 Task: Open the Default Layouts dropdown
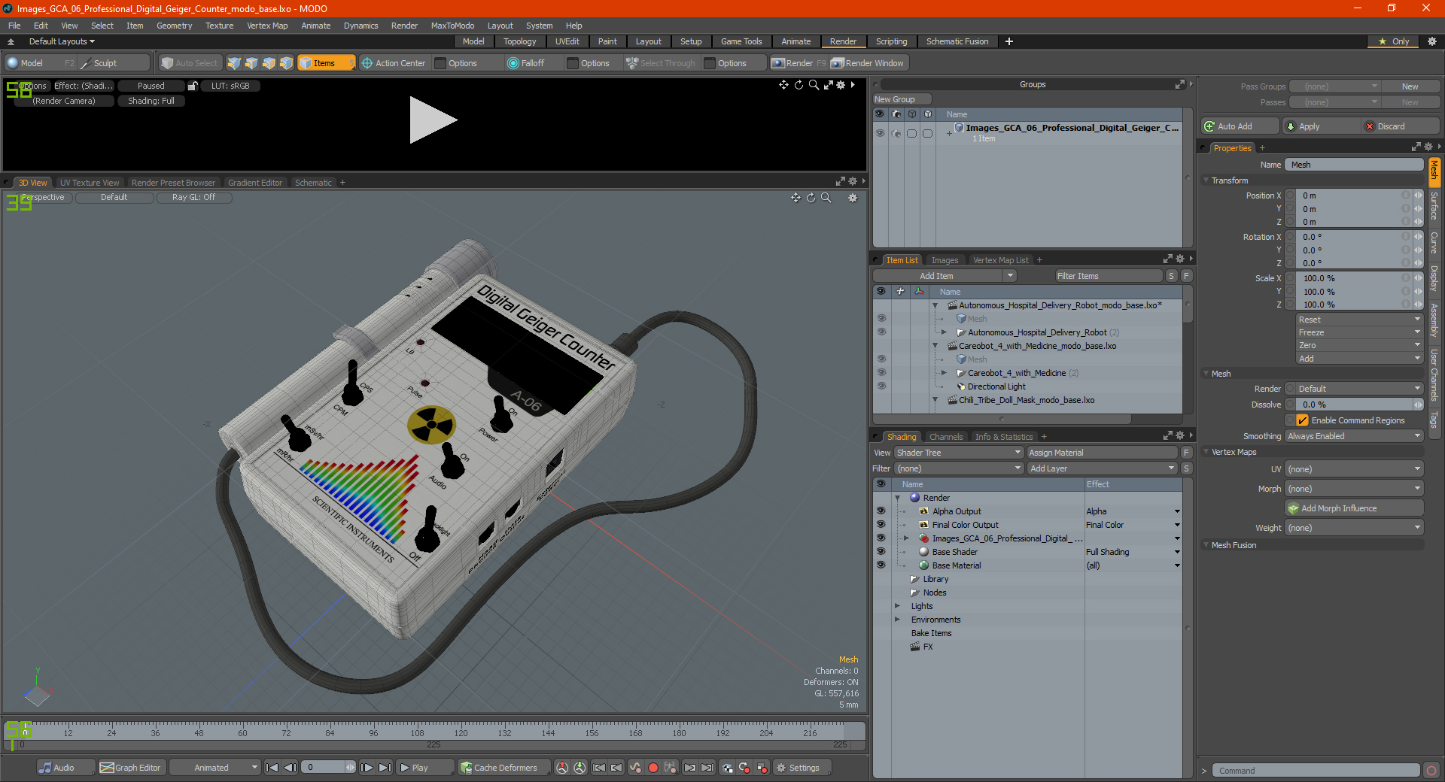62,41
